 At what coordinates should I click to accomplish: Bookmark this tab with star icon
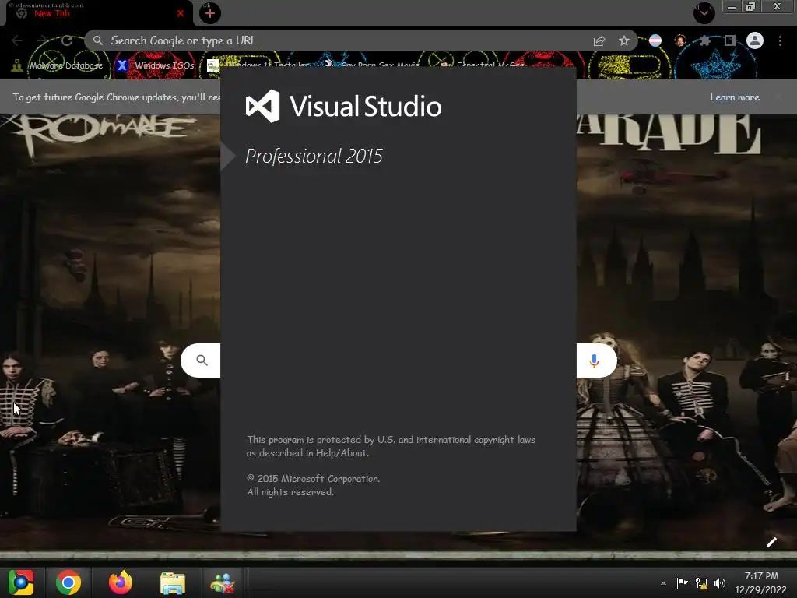pos(624,40)
